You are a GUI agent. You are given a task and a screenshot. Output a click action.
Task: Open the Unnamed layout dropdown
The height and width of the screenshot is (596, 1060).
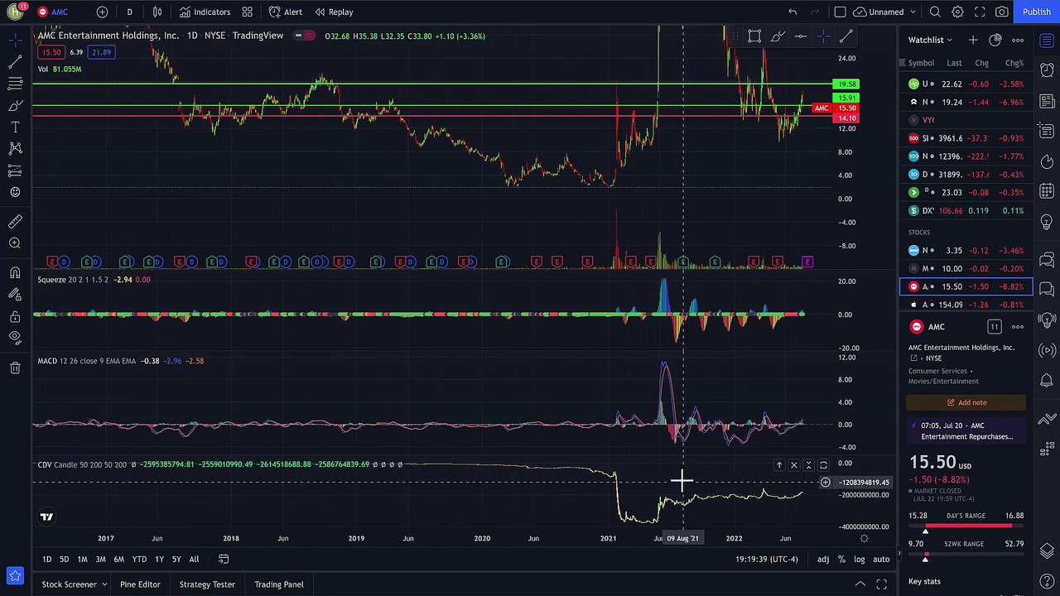(884, 12)
